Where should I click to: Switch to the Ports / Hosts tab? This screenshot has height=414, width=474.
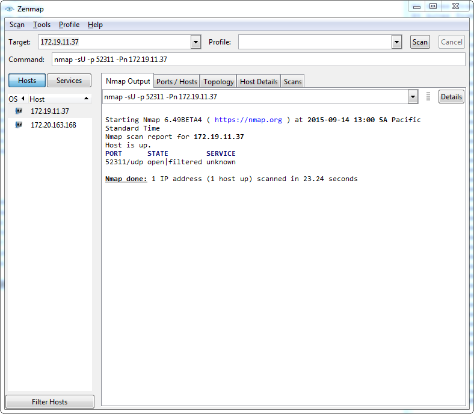(176, 81)
